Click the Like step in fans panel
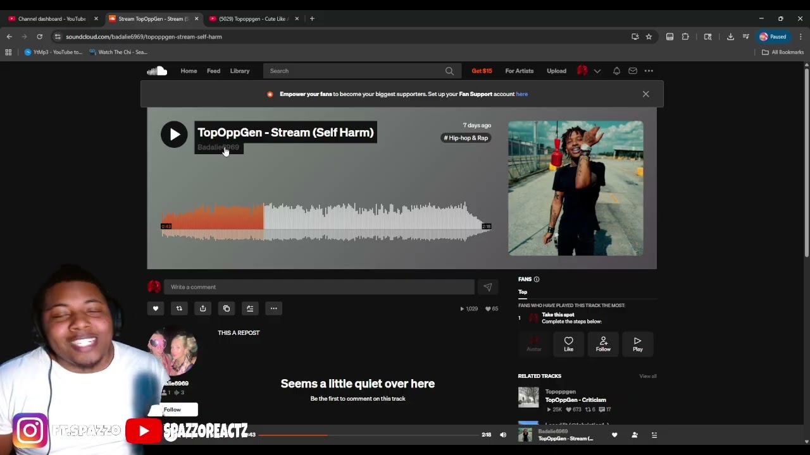 (568, 344)
